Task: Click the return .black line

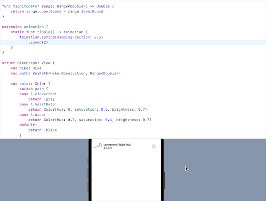Action: tap(43, 130)
